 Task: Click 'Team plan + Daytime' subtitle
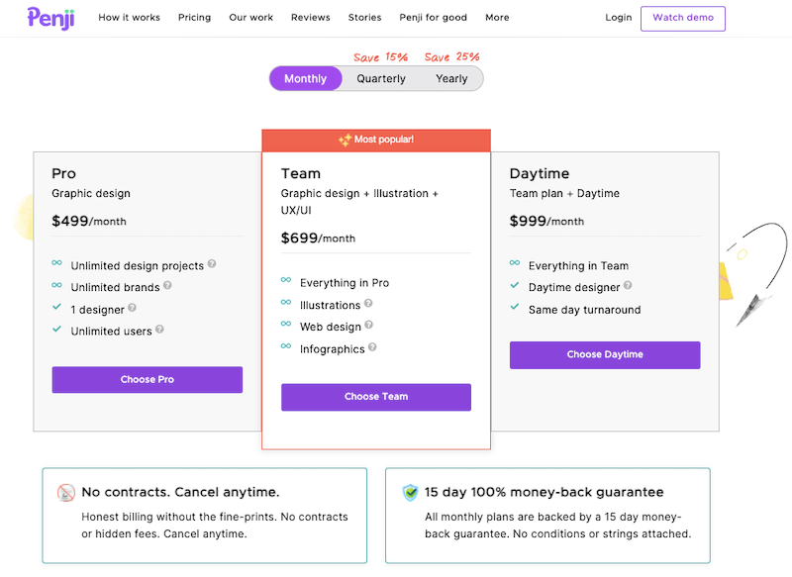(x=564, y=193)
